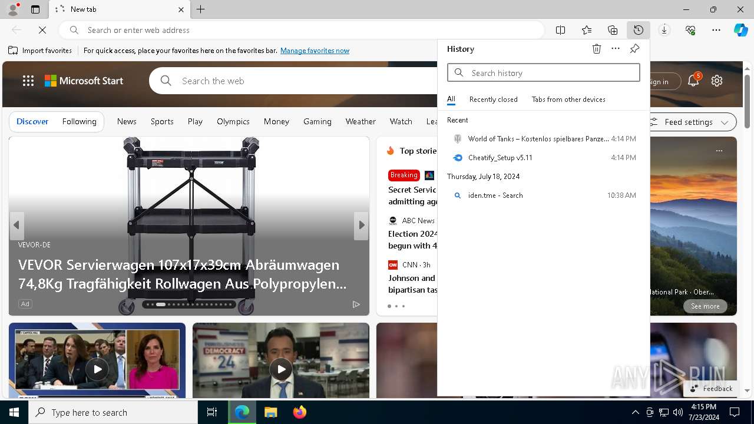754x424 pixels.
Task: Open Copilot icon at toolbar edge
Action: point(740,30)
